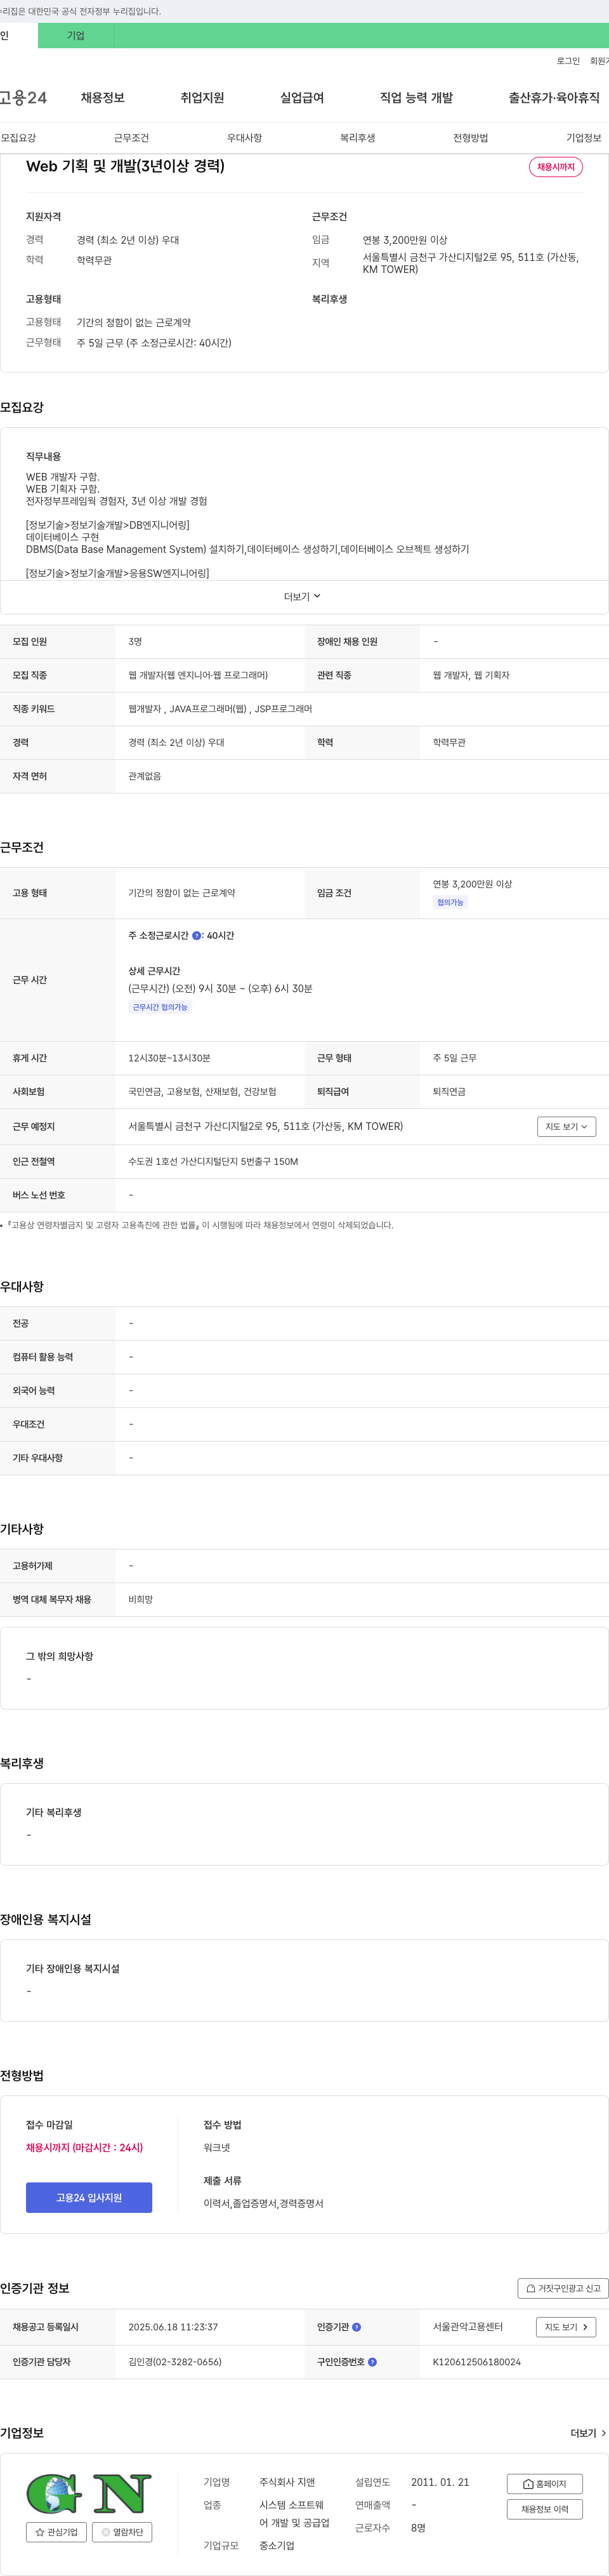
Task: Open 채용정보 main menu
Action: pos(103,97)
